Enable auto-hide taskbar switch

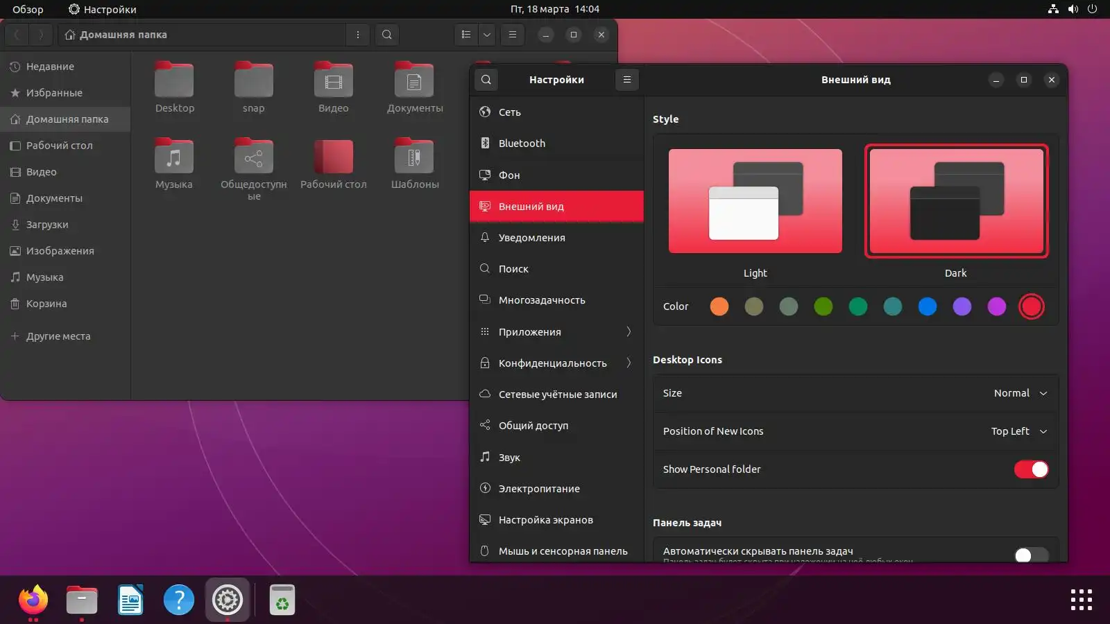(1031, 555)
